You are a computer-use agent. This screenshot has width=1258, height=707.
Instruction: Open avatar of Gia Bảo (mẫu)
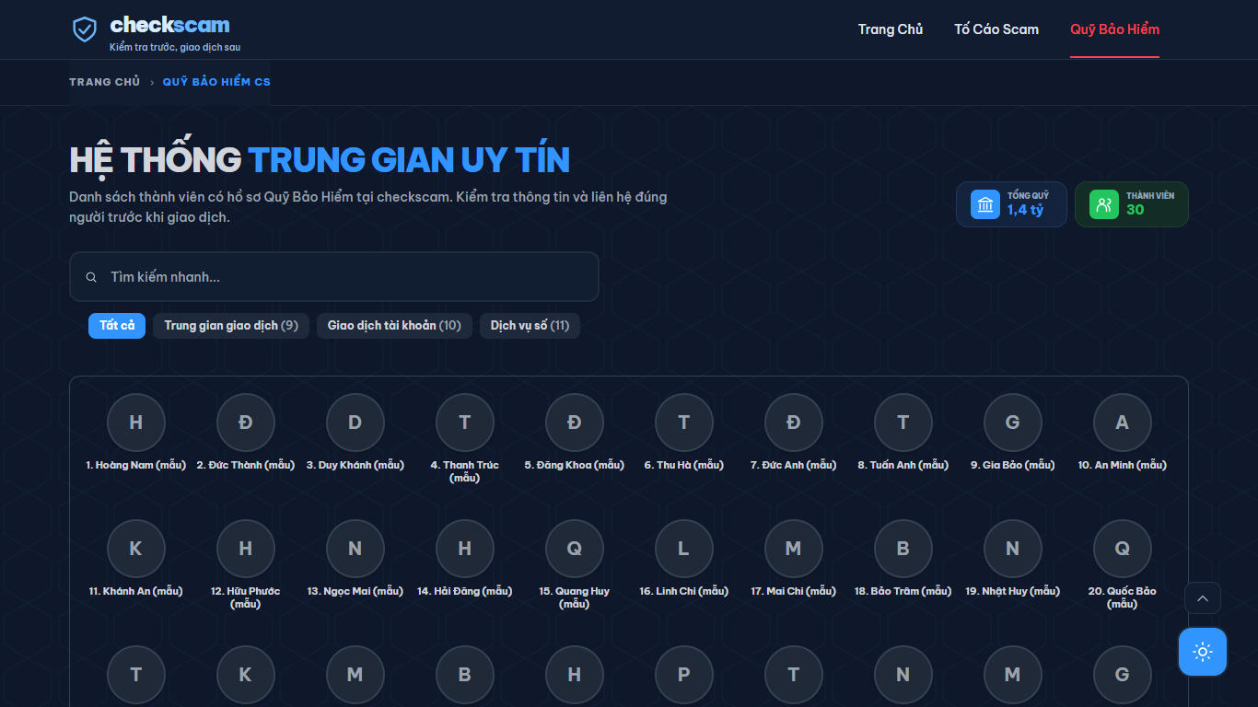pos(1012,423)
